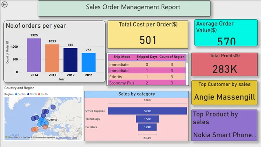
Task: Select the Immediate row with 1 day
Action: [147, 71]
